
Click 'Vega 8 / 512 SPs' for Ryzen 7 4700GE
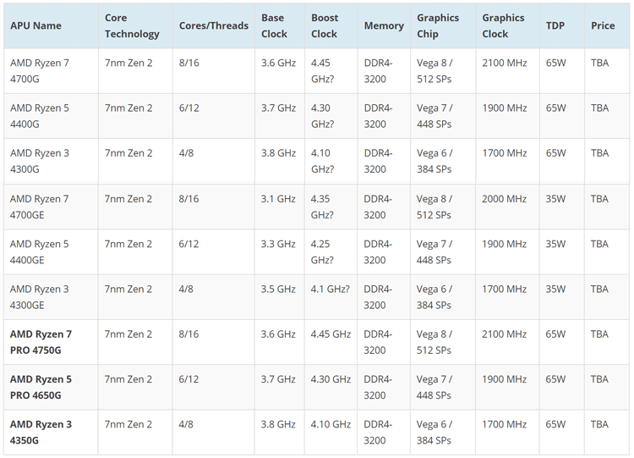click(435, 207)
